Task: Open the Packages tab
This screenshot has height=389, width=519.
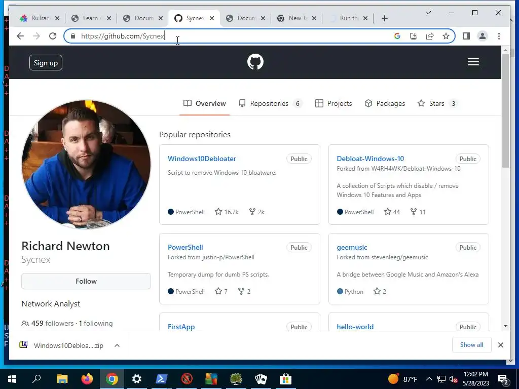Action: tap(385, 103)
